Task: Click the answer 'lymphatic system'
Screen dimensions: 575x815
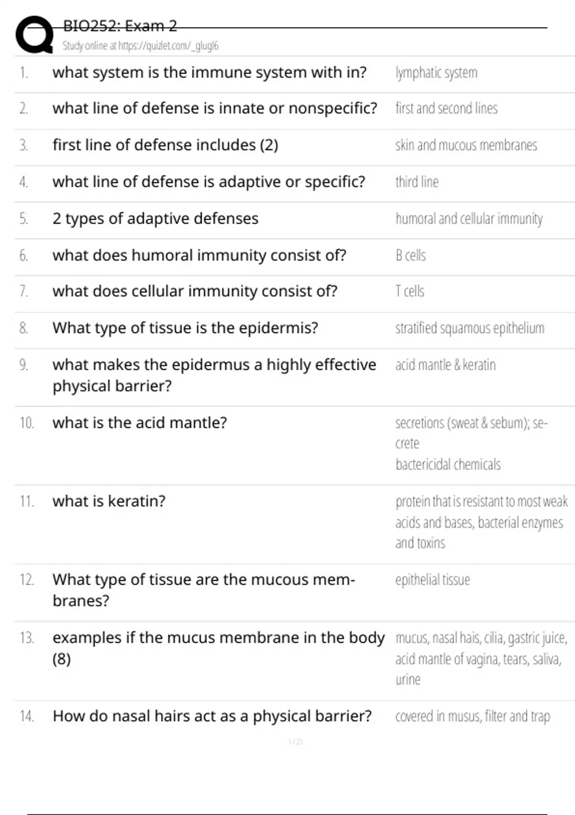Action: click(436, 73)
